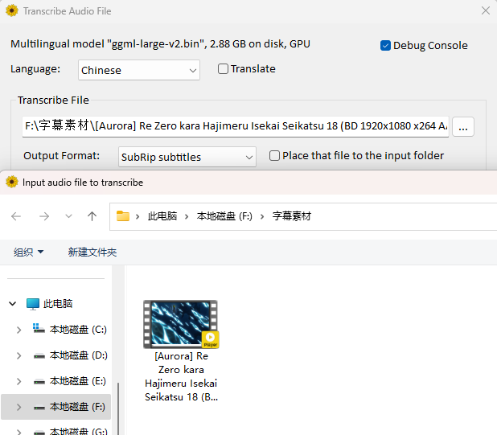The height and width of the screenshot is (435, 497).
Task: Go forward with the right arrow in the file dialog
Action: (x=44, y=216)
